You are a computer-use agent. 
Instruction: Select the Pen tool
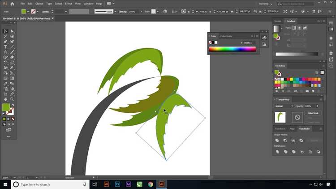pos(5,42)
